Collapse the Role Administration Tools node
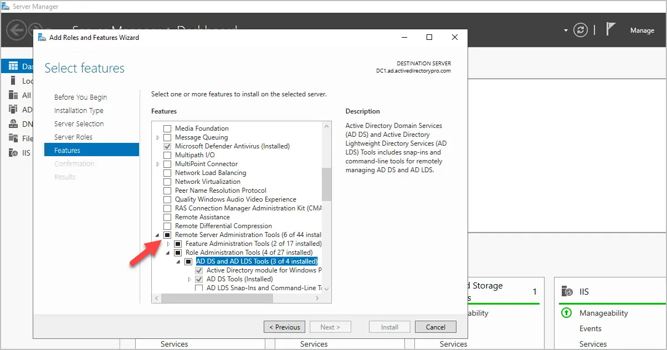This screenshot has width=667, height=350. click(x=169, y=253)
